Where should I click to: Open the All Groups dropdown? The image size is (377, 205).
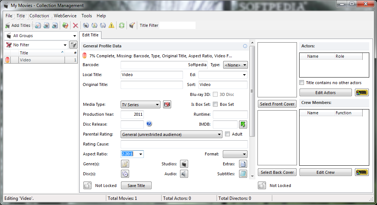[41, 36]
